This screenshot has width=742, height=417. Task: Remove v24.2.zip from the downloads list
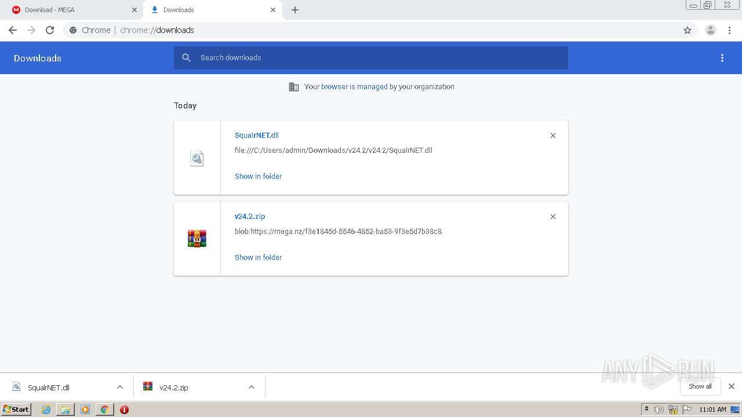[x=553, y=217]
